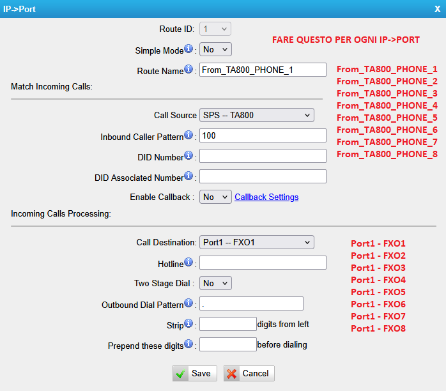Click the Route Name text field

[263, 70]
